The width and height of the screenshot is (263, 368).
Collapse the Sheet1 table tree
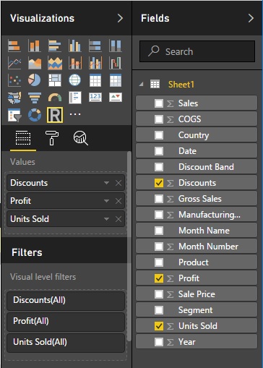coord(142,84)
